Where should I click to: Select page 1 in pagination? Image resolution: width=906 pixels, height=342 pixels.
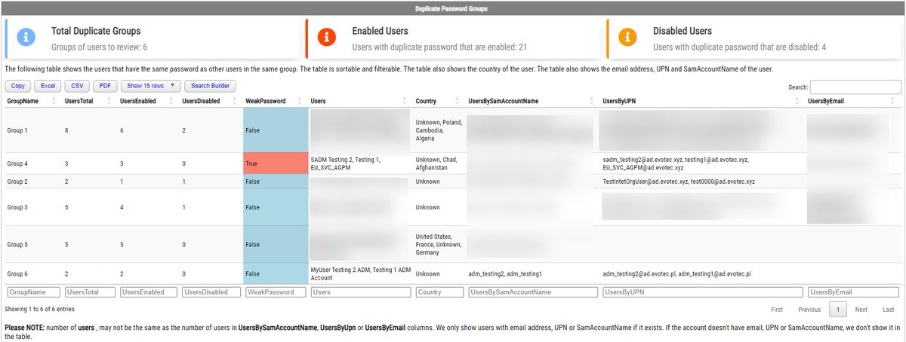838,310
